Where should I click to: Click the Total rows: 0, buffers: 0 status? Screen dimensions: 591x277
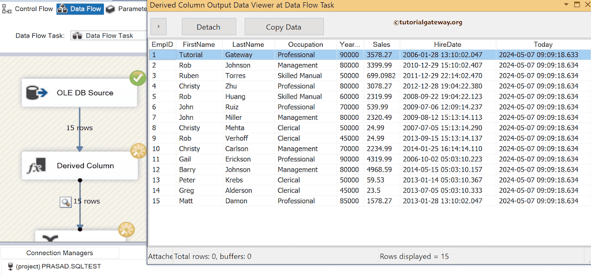click(212, 257)
